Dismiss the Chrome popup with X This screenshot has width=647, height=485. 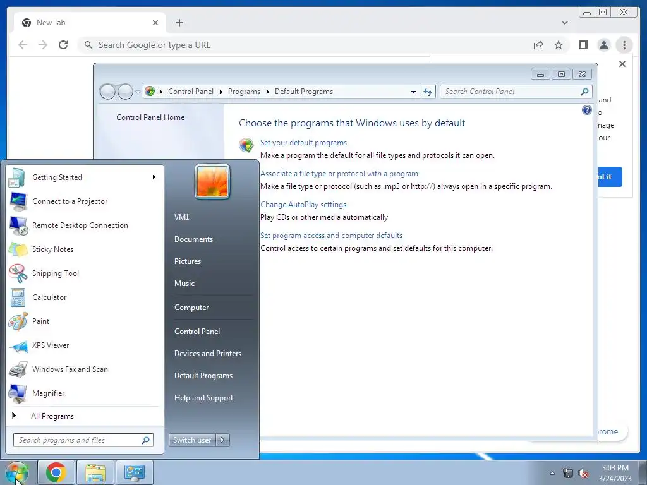pos(622,64)
